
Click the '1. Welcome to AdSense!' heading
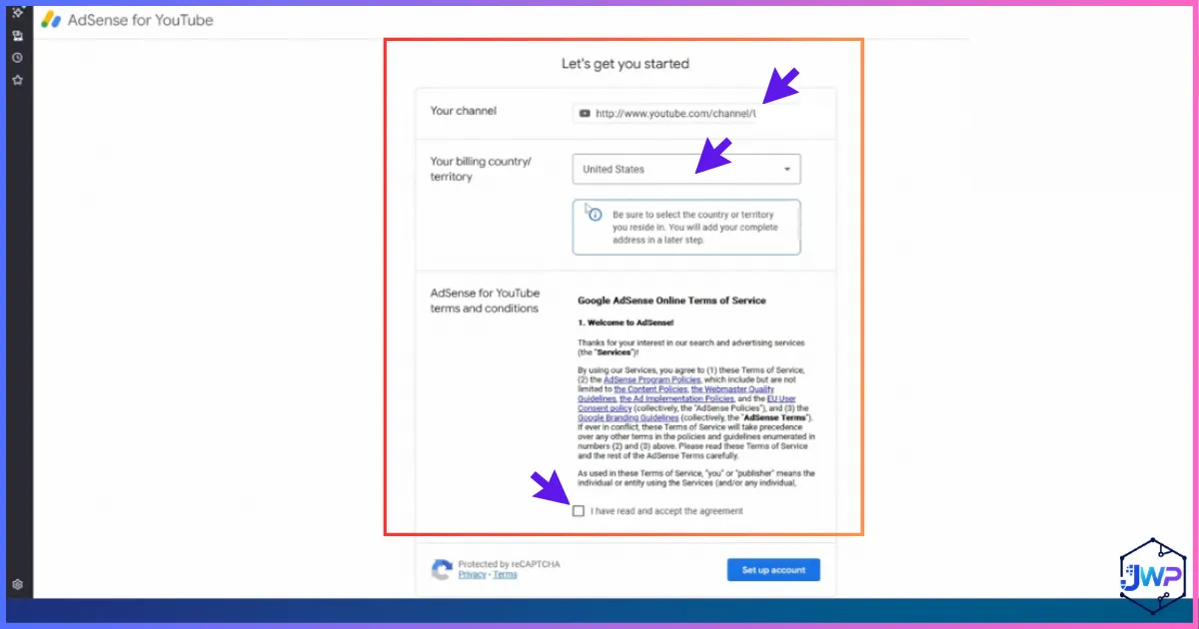coord(625,323)
